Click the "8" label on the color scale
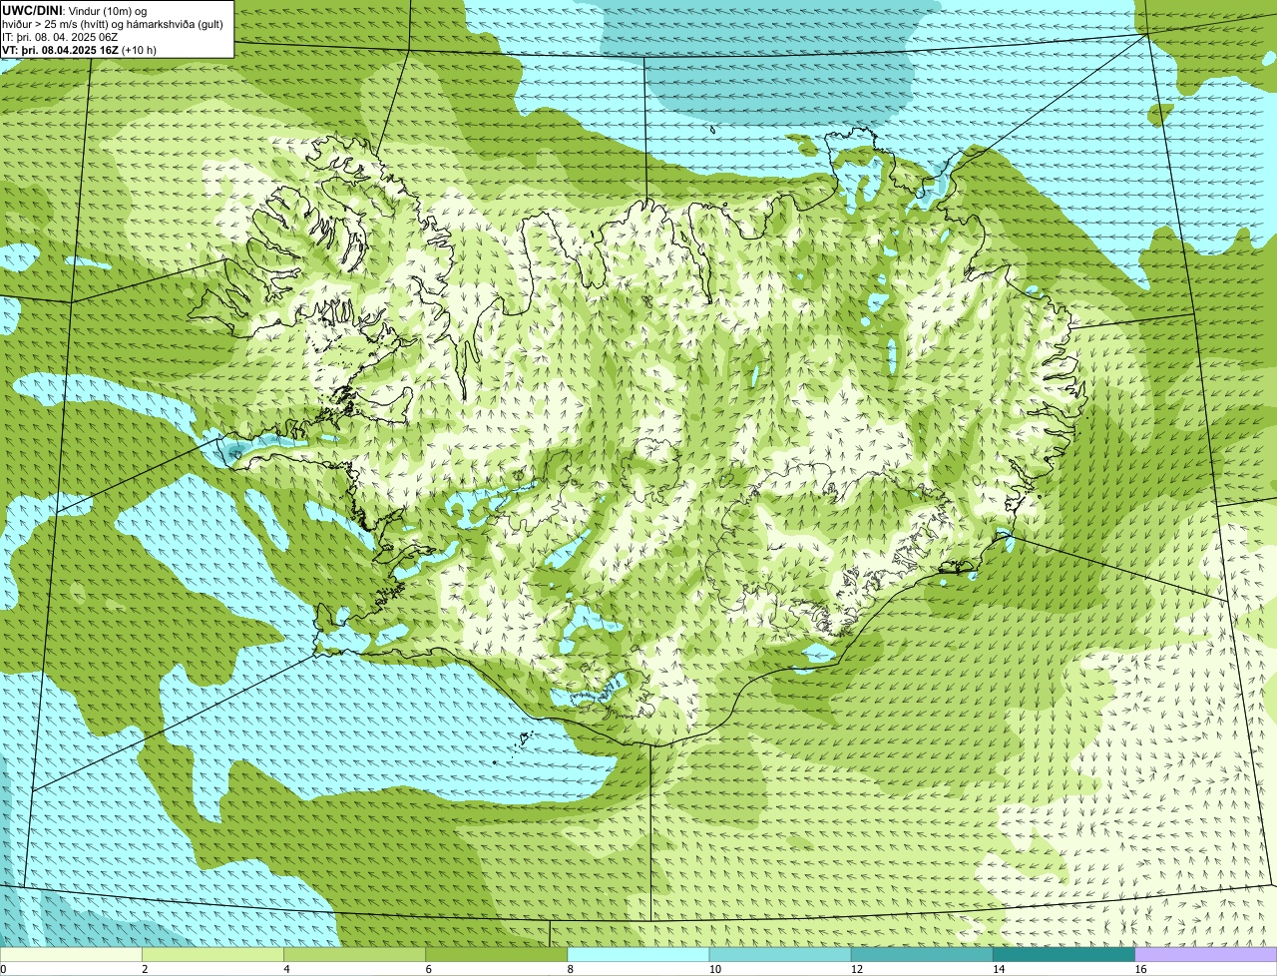 [x=571, y=969]
